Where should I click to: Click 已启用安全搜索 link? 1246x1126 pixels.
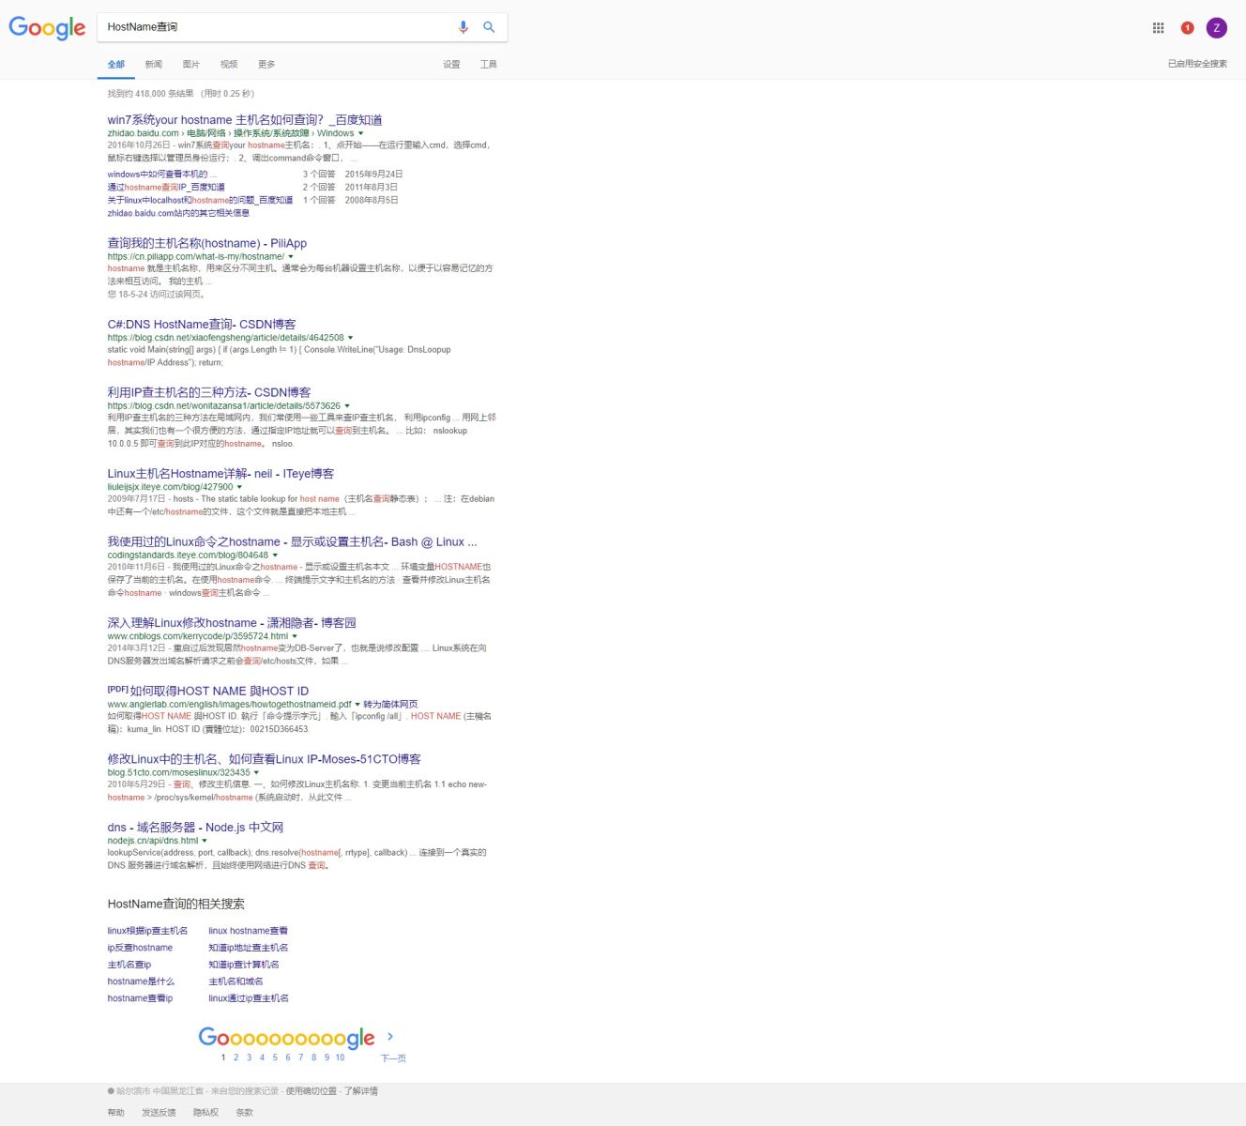[1197, 64]
